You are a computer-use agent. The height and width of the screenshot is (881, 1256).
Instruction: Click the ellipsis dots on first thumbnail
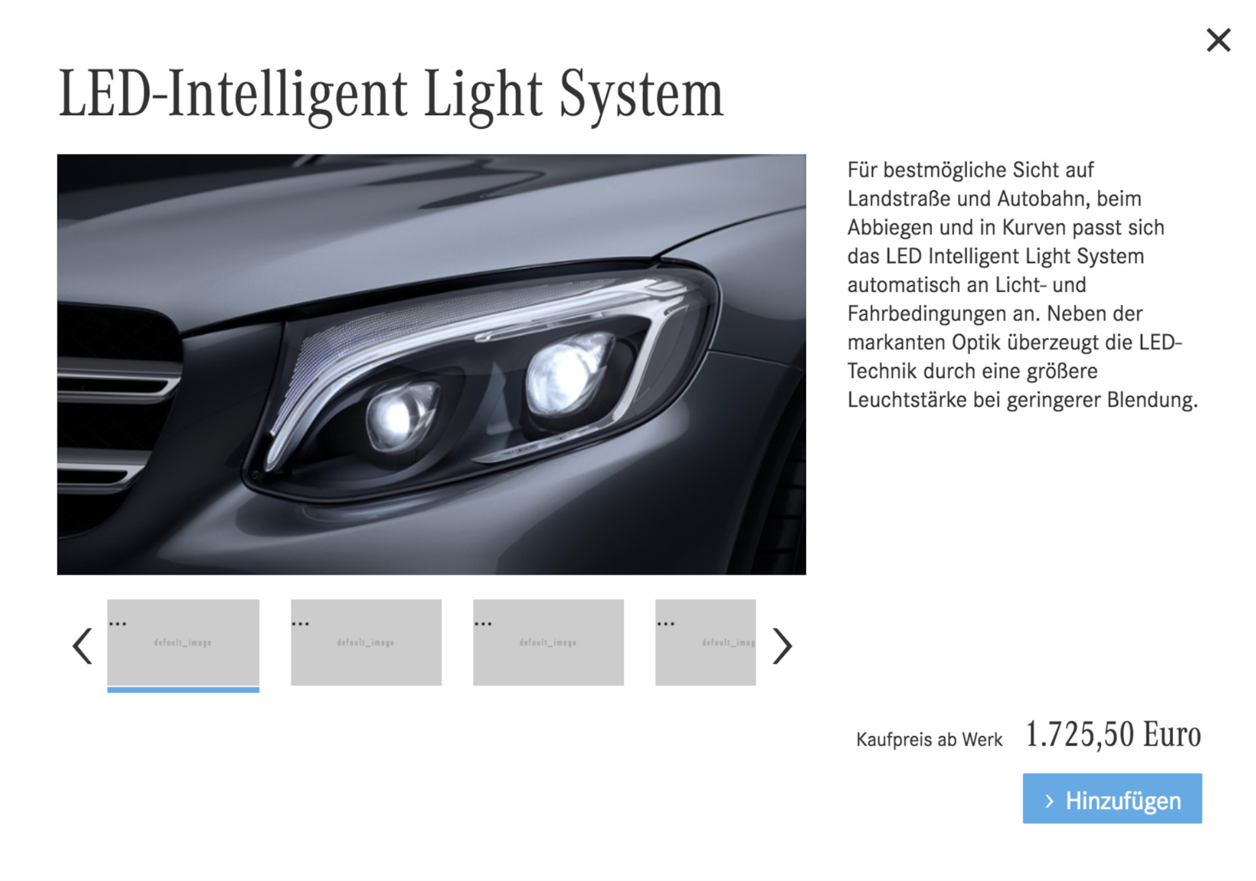pyautogui.click(x=118, y=624)
